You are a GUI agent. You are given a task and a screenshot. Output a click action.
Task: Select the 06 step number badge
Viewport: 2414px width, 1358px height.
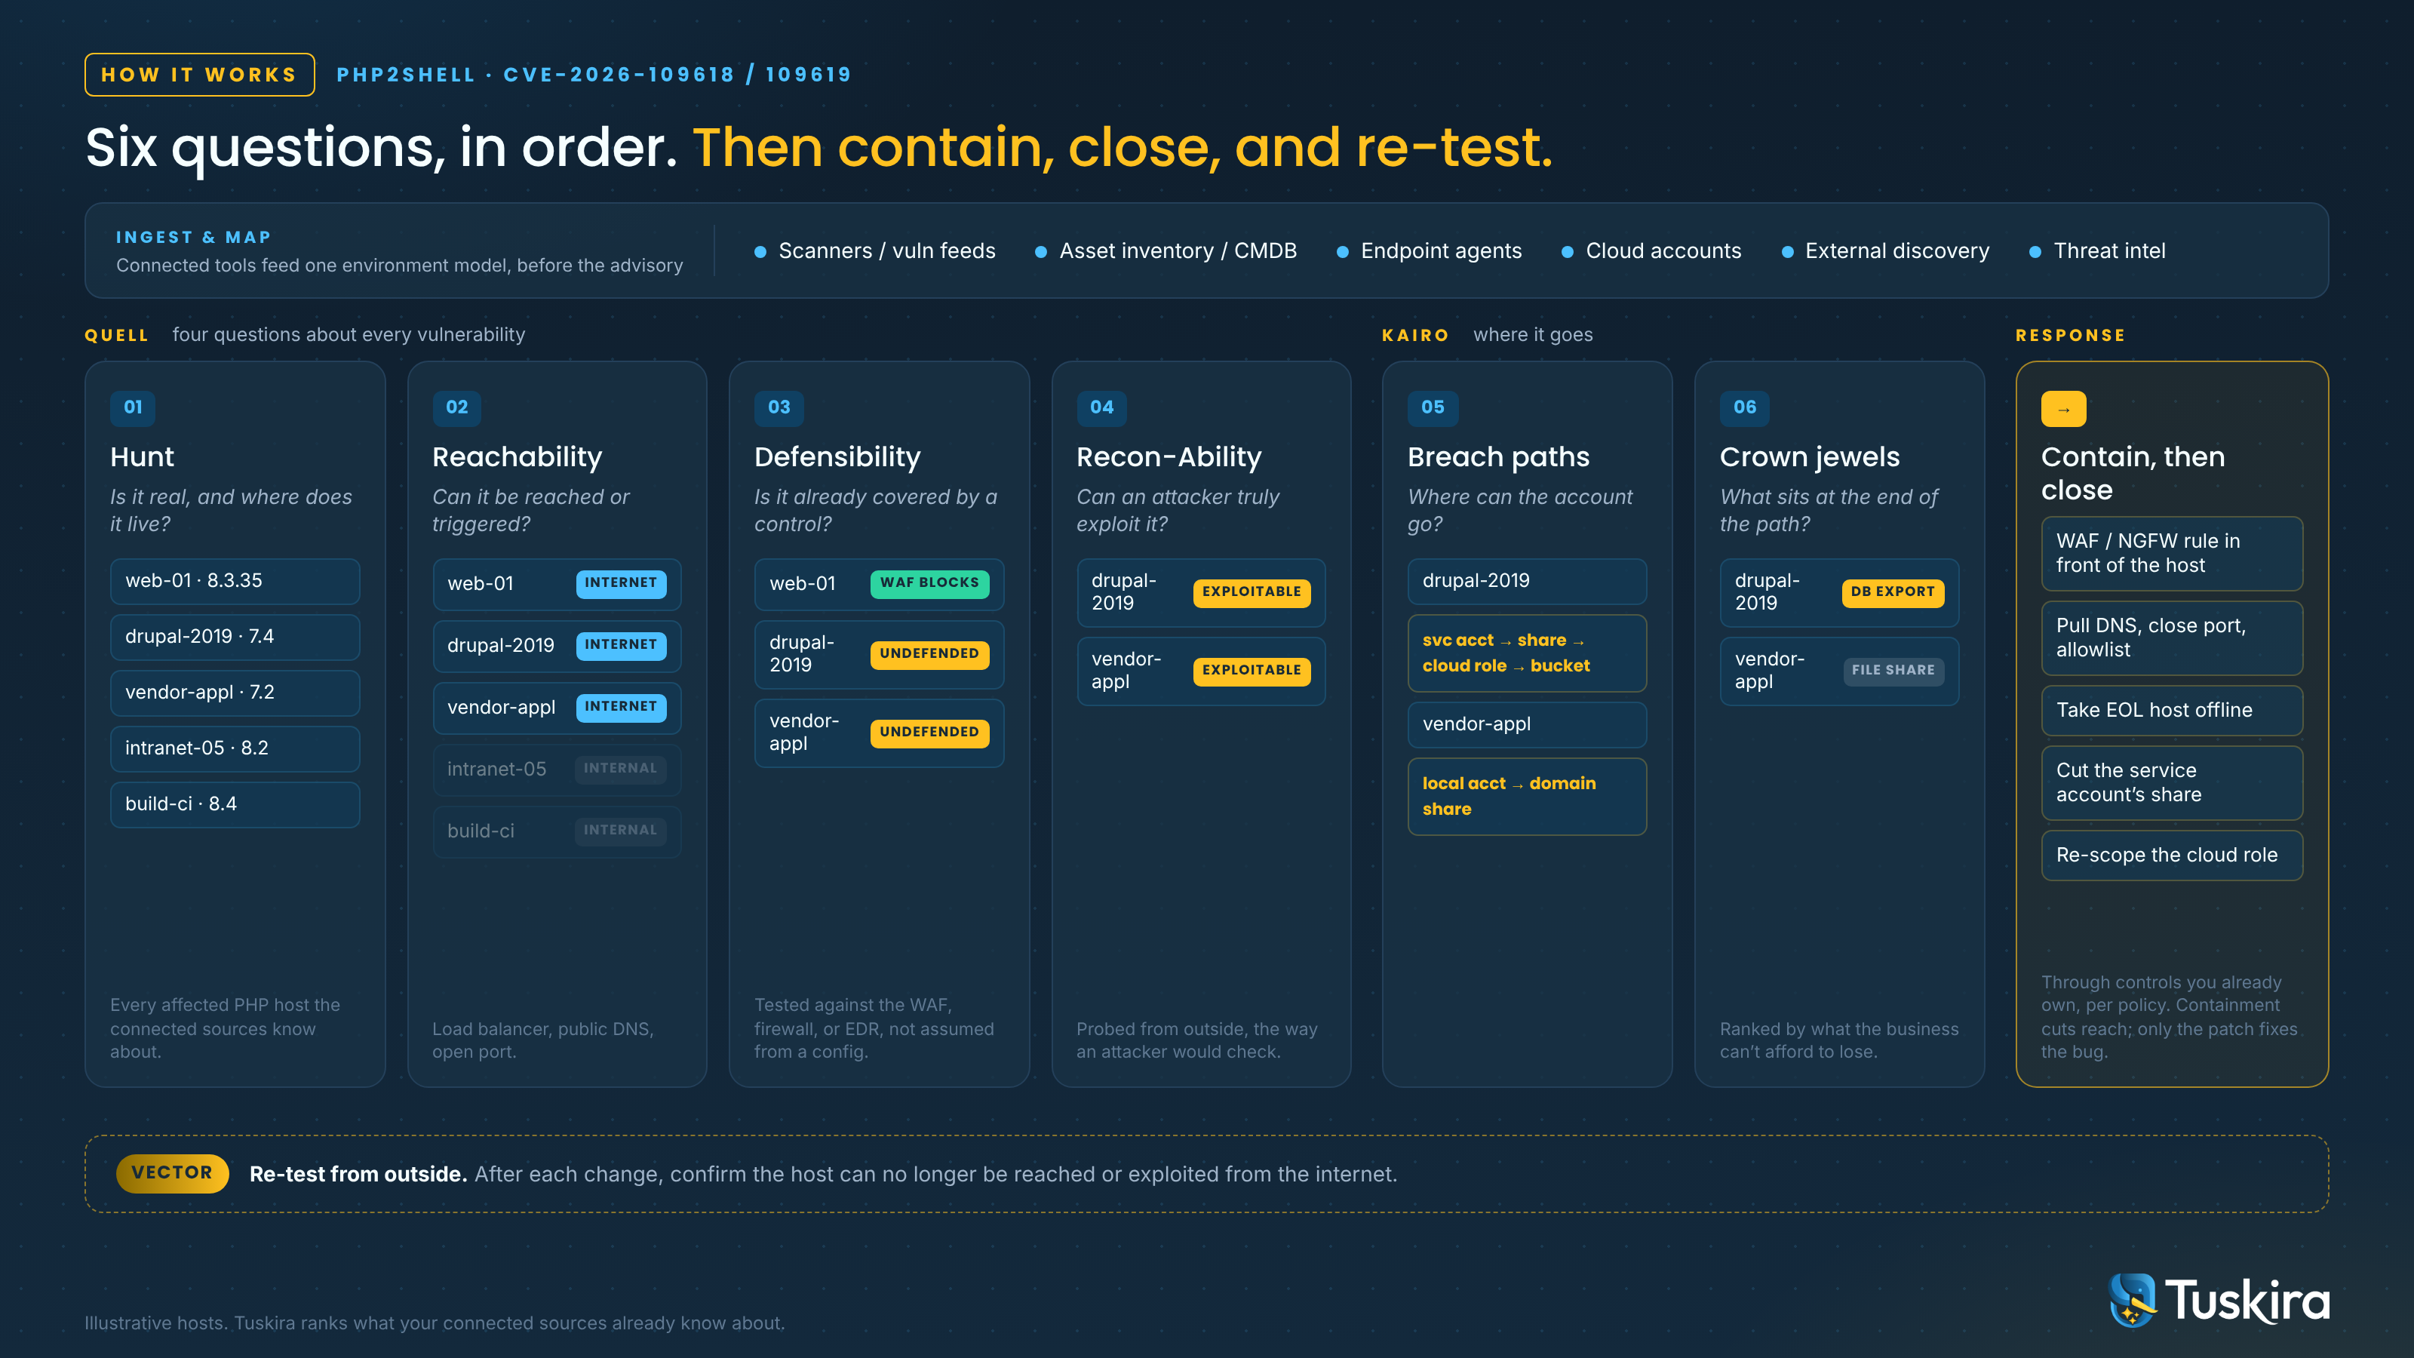click(x=1745, y=407)
